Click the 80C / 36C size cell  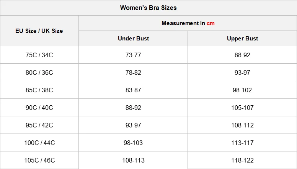(x=39, y=72)
